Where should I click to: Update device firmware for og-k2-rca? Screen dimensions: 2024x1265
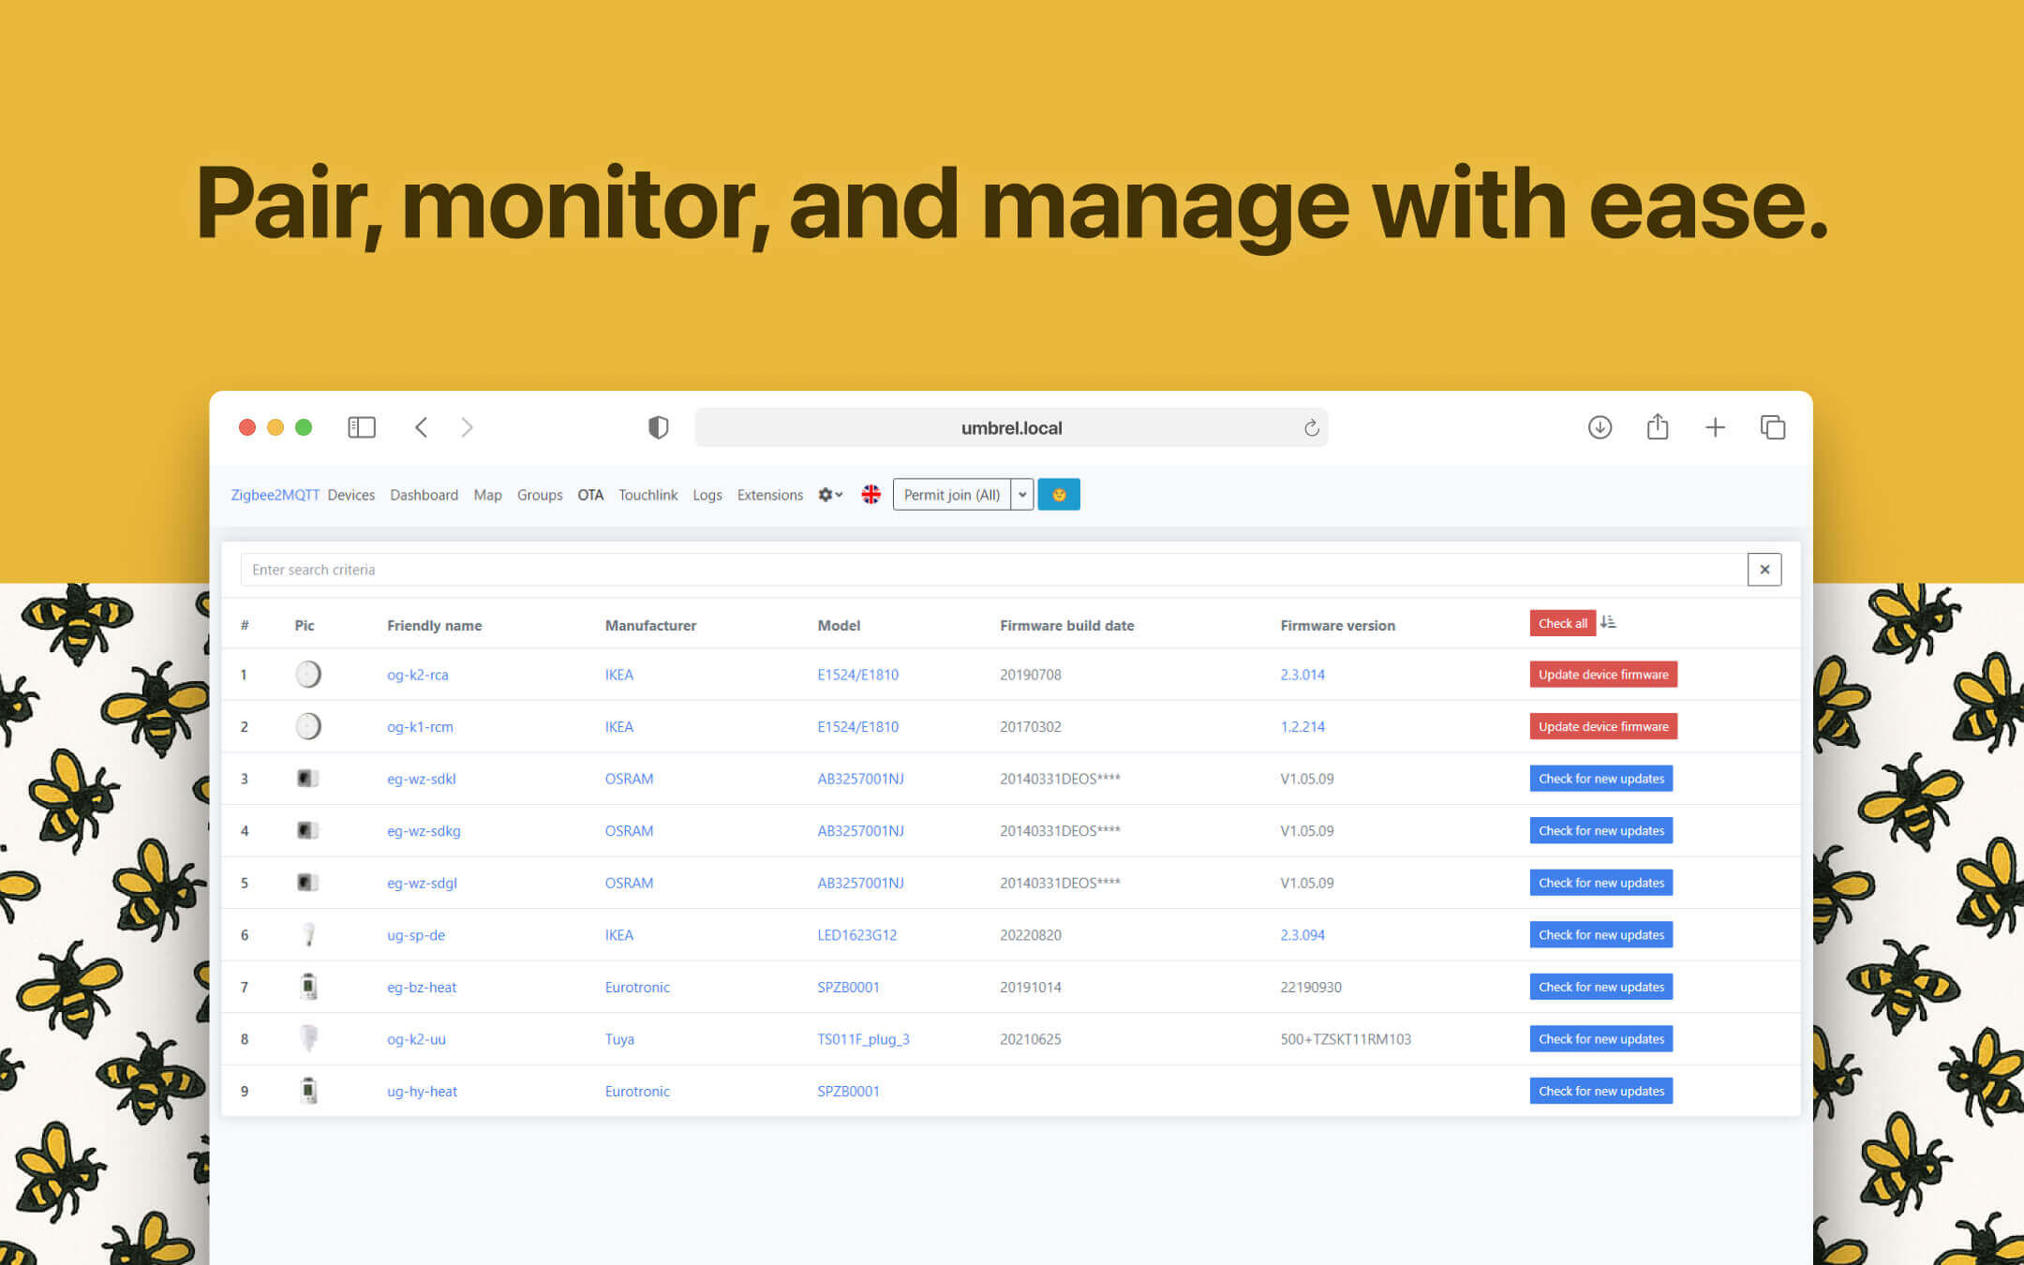1602,675
